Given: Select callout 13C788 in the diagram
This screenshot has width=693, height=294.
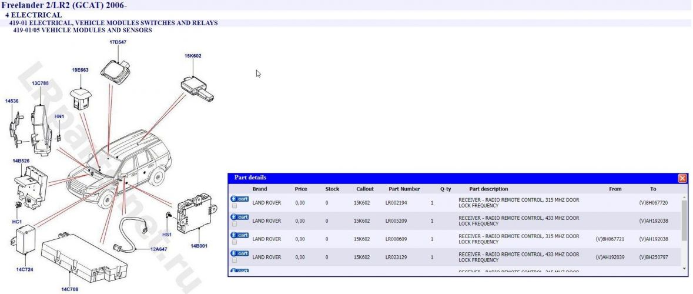Looking at the screenshot, I should (x=40, y=83).
